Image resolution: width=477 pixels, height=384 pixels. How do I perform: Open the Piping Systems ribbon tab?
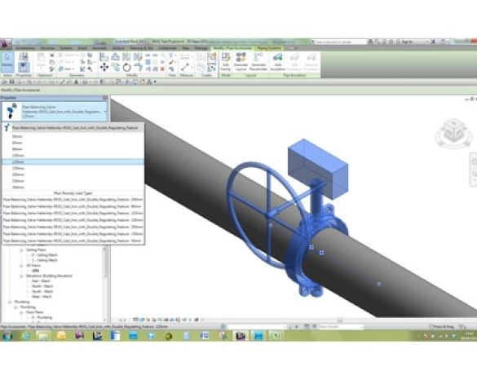268,48
